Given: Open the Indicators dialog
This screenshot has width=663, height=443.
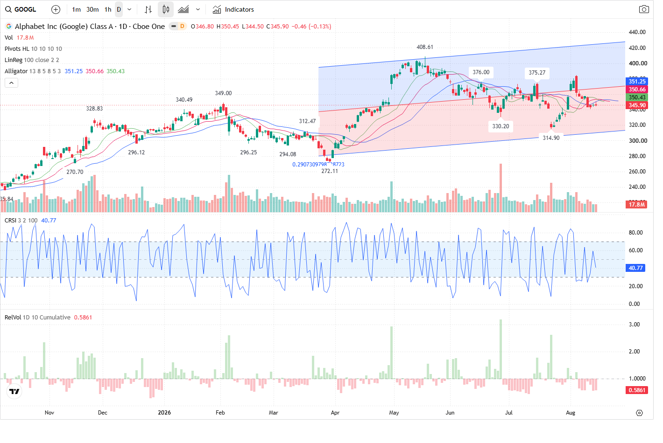Looking at the screenshot, I should pos(233,9).
